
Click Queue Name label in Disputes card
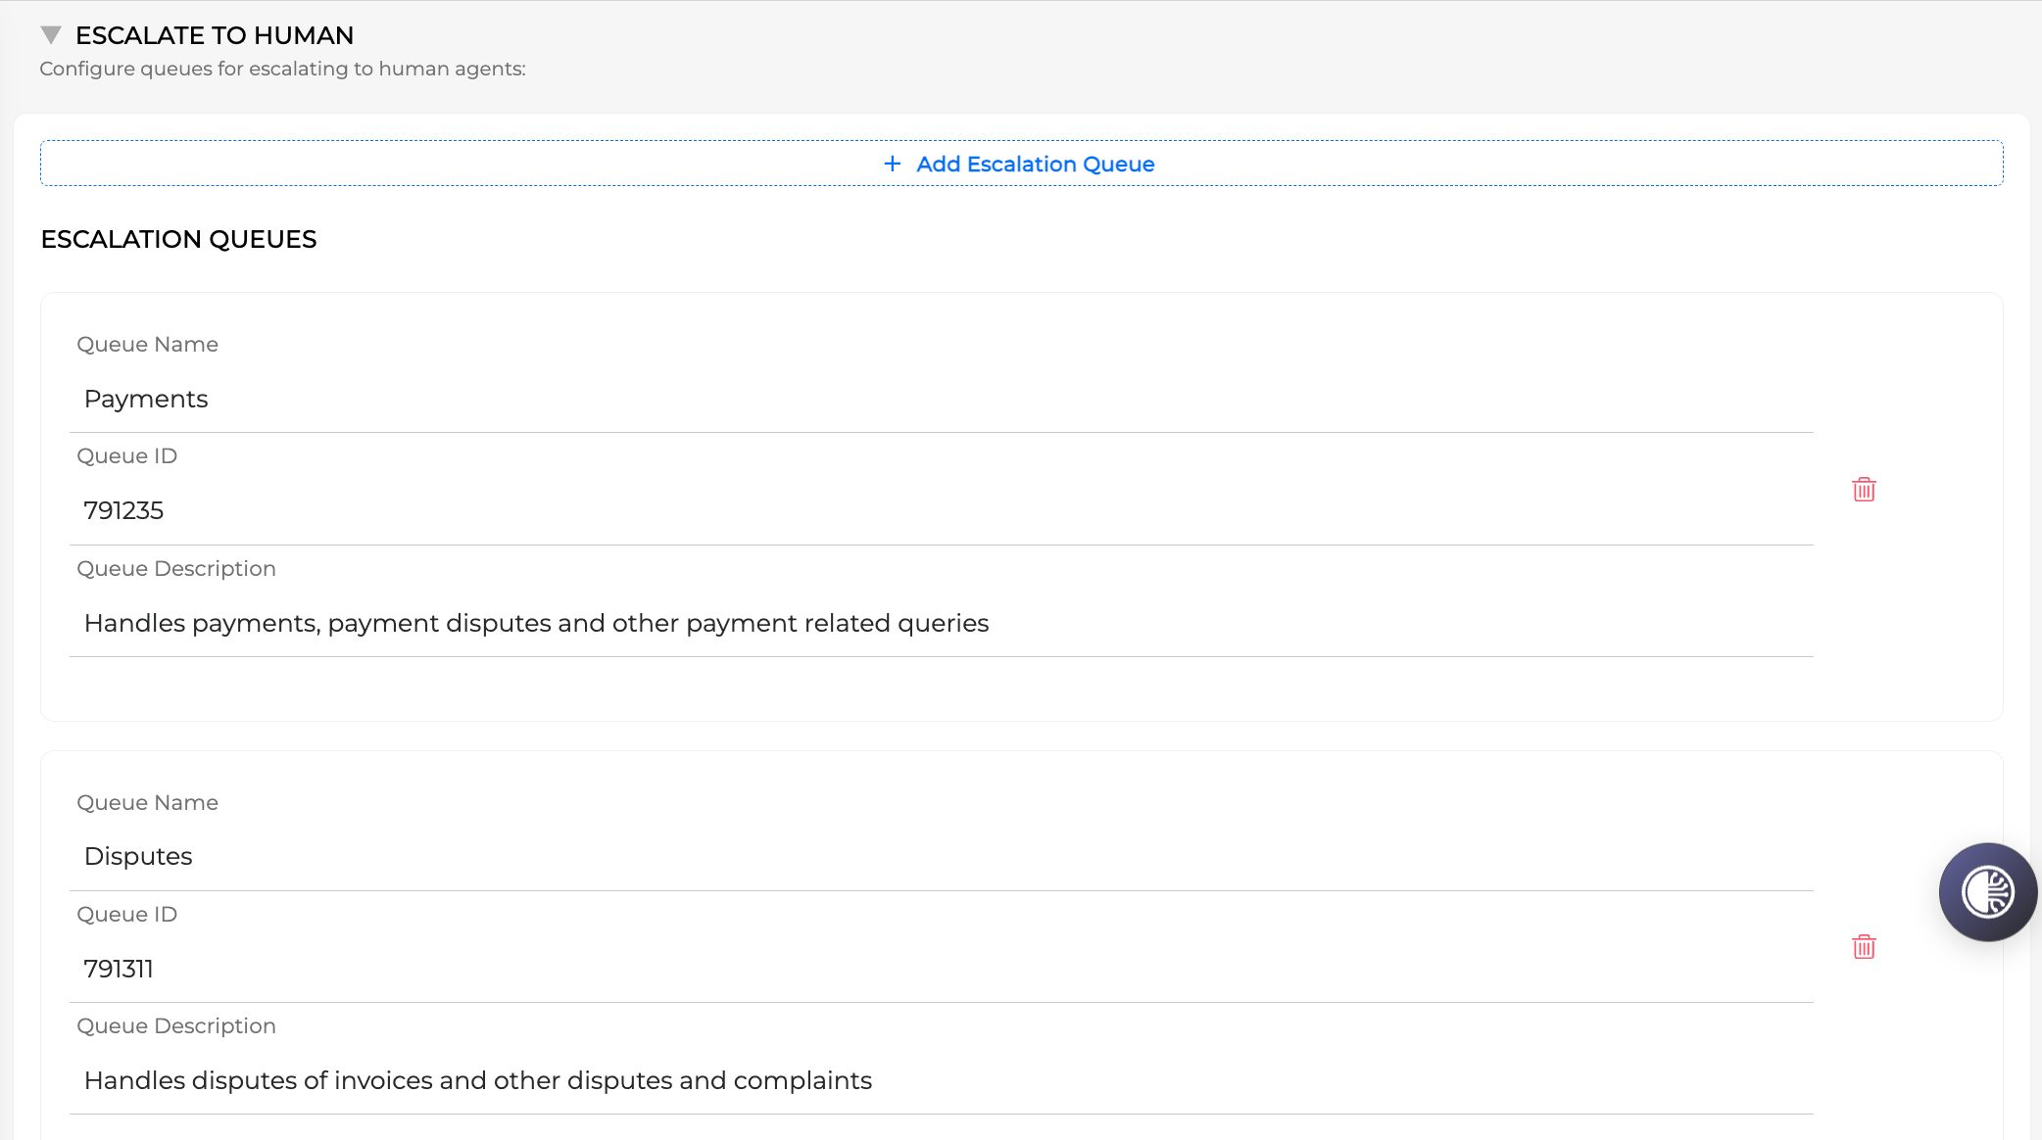click(147, 803)
